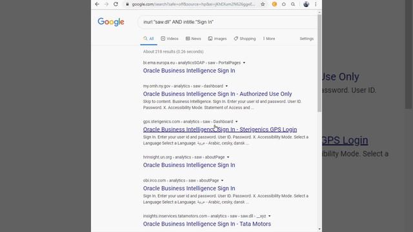The image size is (413, 232).
Task: Click the Google logo
Action: point(111,22)
